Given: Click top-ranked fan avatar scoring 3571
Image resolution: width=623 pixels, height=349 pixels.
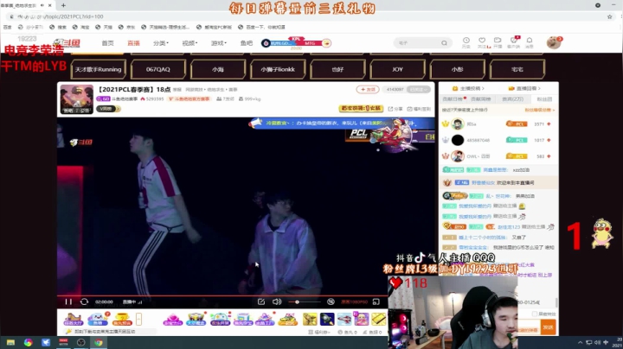Looking at the screenshot, I should 458,124.
